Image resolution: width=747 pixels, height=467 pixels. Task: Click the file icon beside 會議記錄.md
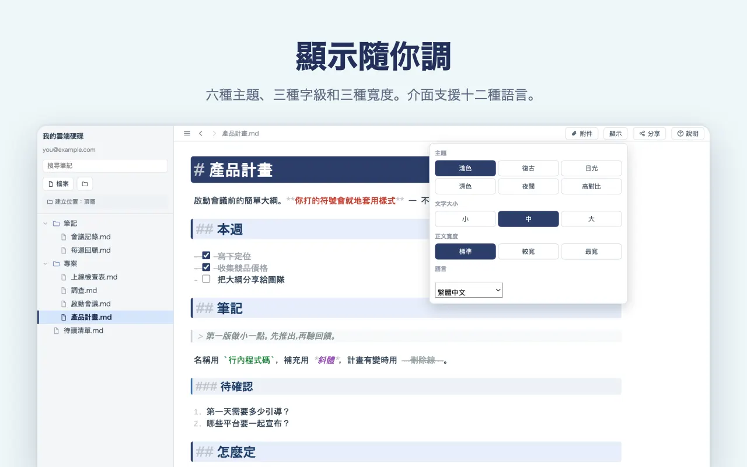pos(64,237)
